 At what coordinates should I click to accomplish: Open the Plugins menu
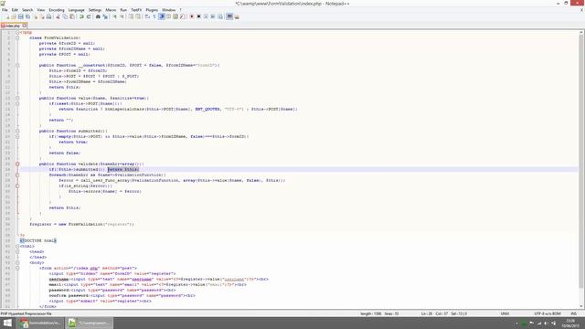click(152, 10)
